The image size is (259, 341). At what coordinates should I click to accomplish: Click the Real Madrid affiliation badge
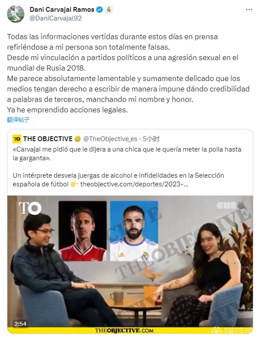coord(109,10)
